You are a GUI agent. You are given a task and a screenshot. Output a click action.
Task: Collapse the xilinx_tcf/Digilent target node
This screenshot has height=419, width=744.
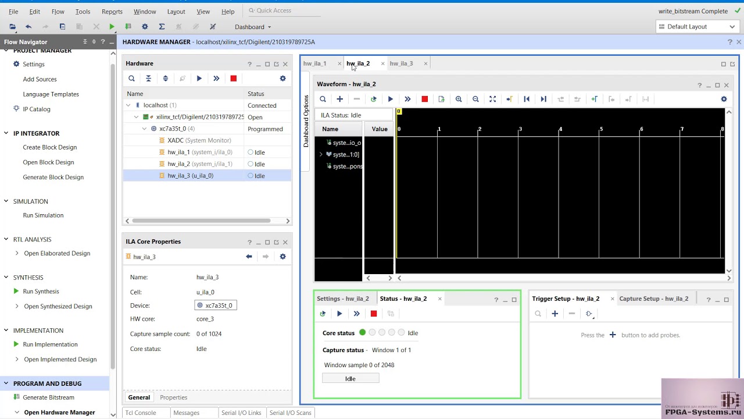pyautogui.click(x=137, y=117)
